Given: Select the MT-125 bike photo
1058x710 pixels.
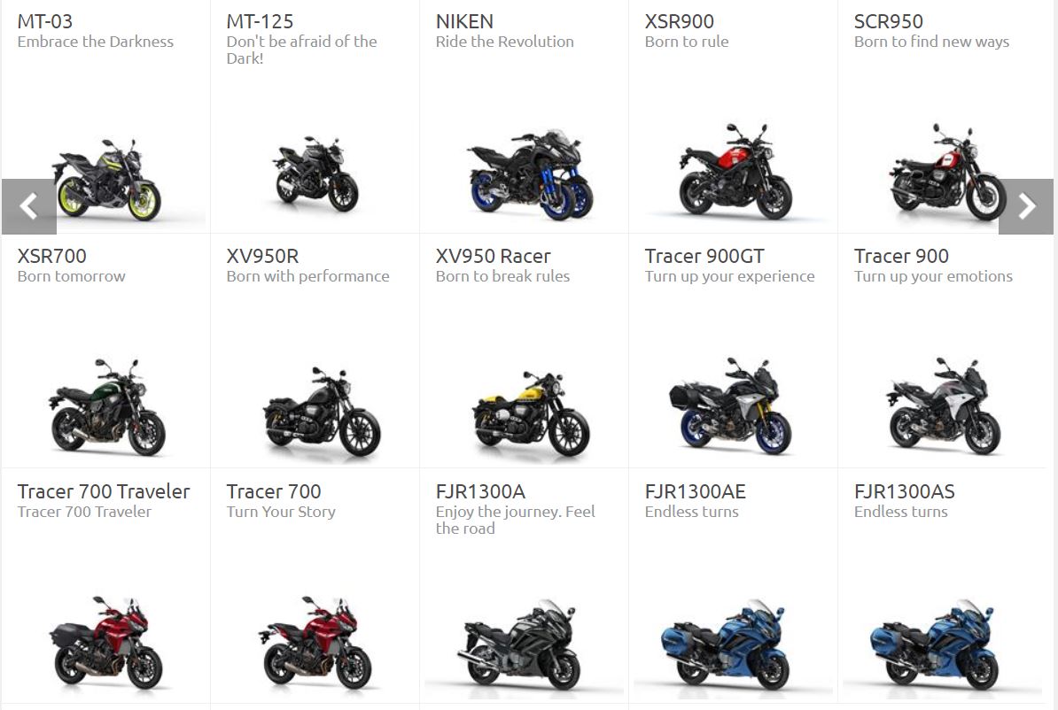Looking at the screenshot, I should (315, 174).
